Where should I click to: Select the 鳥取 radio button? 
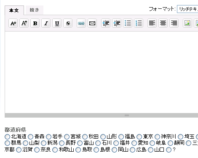pyautogui.click(x=78, y=150)
